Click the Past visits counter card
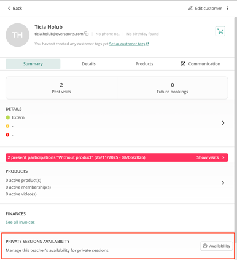The height and width of the screenshot is (260, 237). 61,88
